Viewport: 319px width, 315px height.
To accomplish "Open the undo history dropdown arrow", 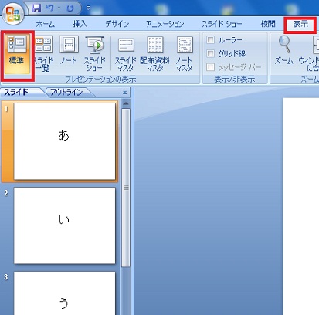I will (x=59, y=8).
